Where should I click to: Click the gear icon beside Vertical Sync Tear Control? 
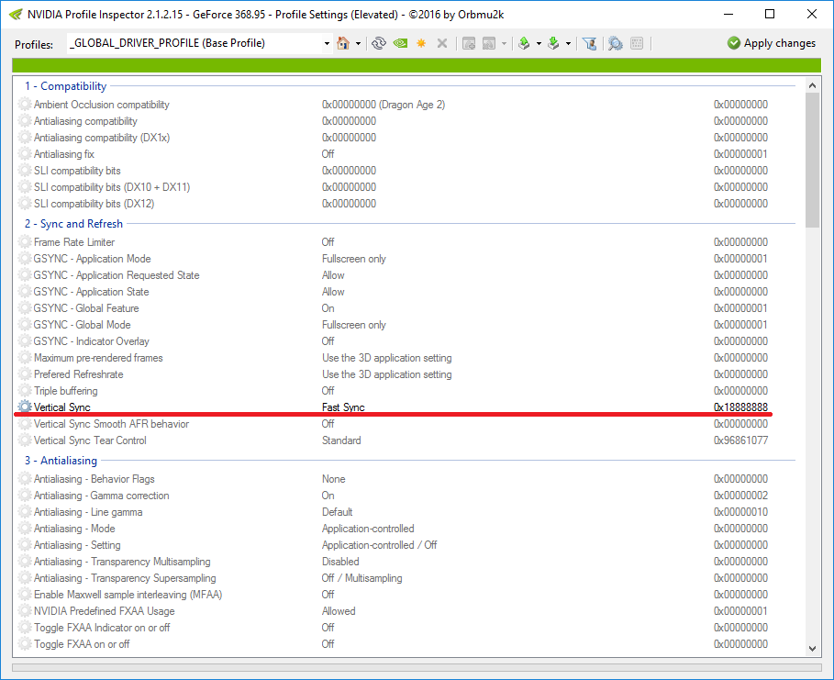coord(25,440)
